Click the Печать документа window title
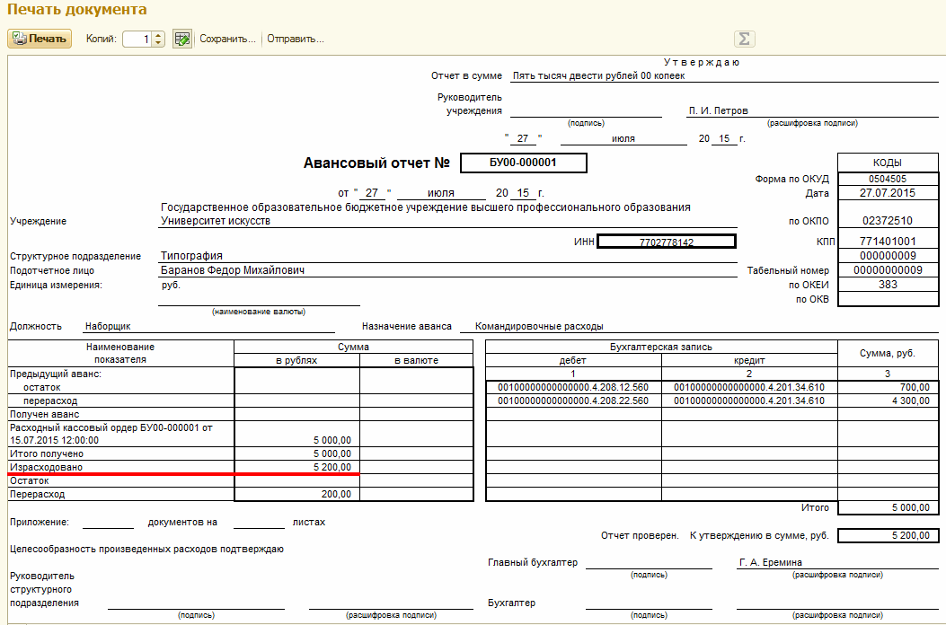 (76, 10)
